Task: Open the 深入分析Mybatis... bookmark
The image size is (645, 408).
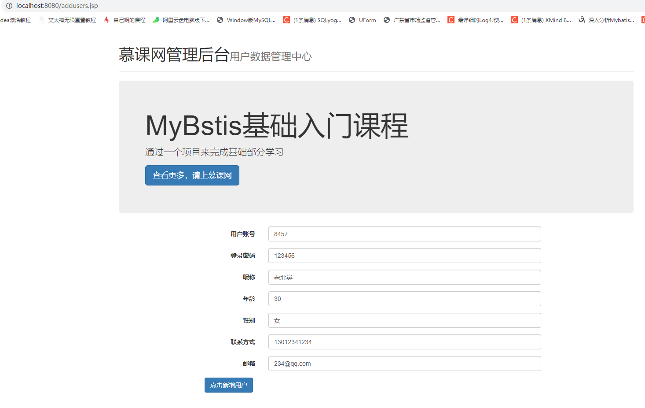Action: coord(606,20)
